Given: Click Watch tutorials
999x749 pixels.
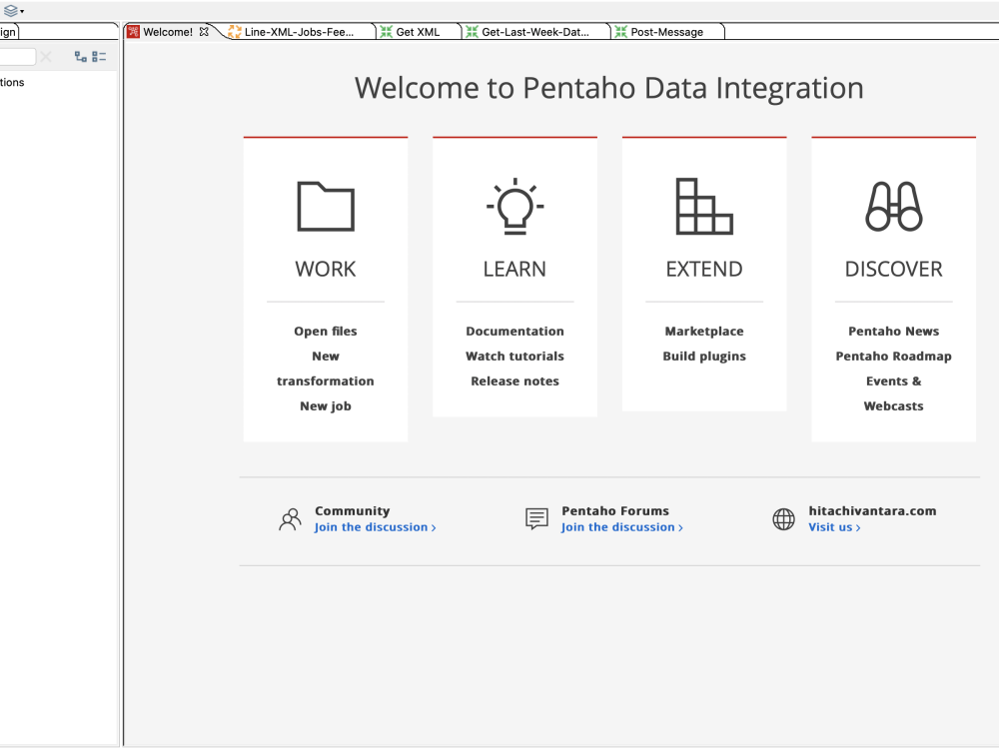Looking at the screenshot, I should pos(514,357).
